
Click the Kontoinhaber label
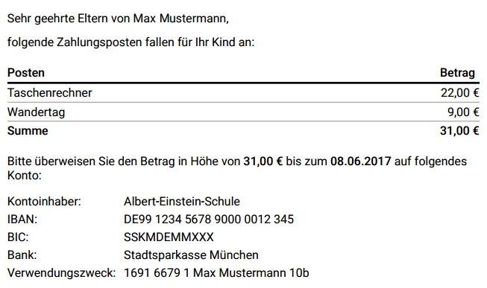point(44,202)
